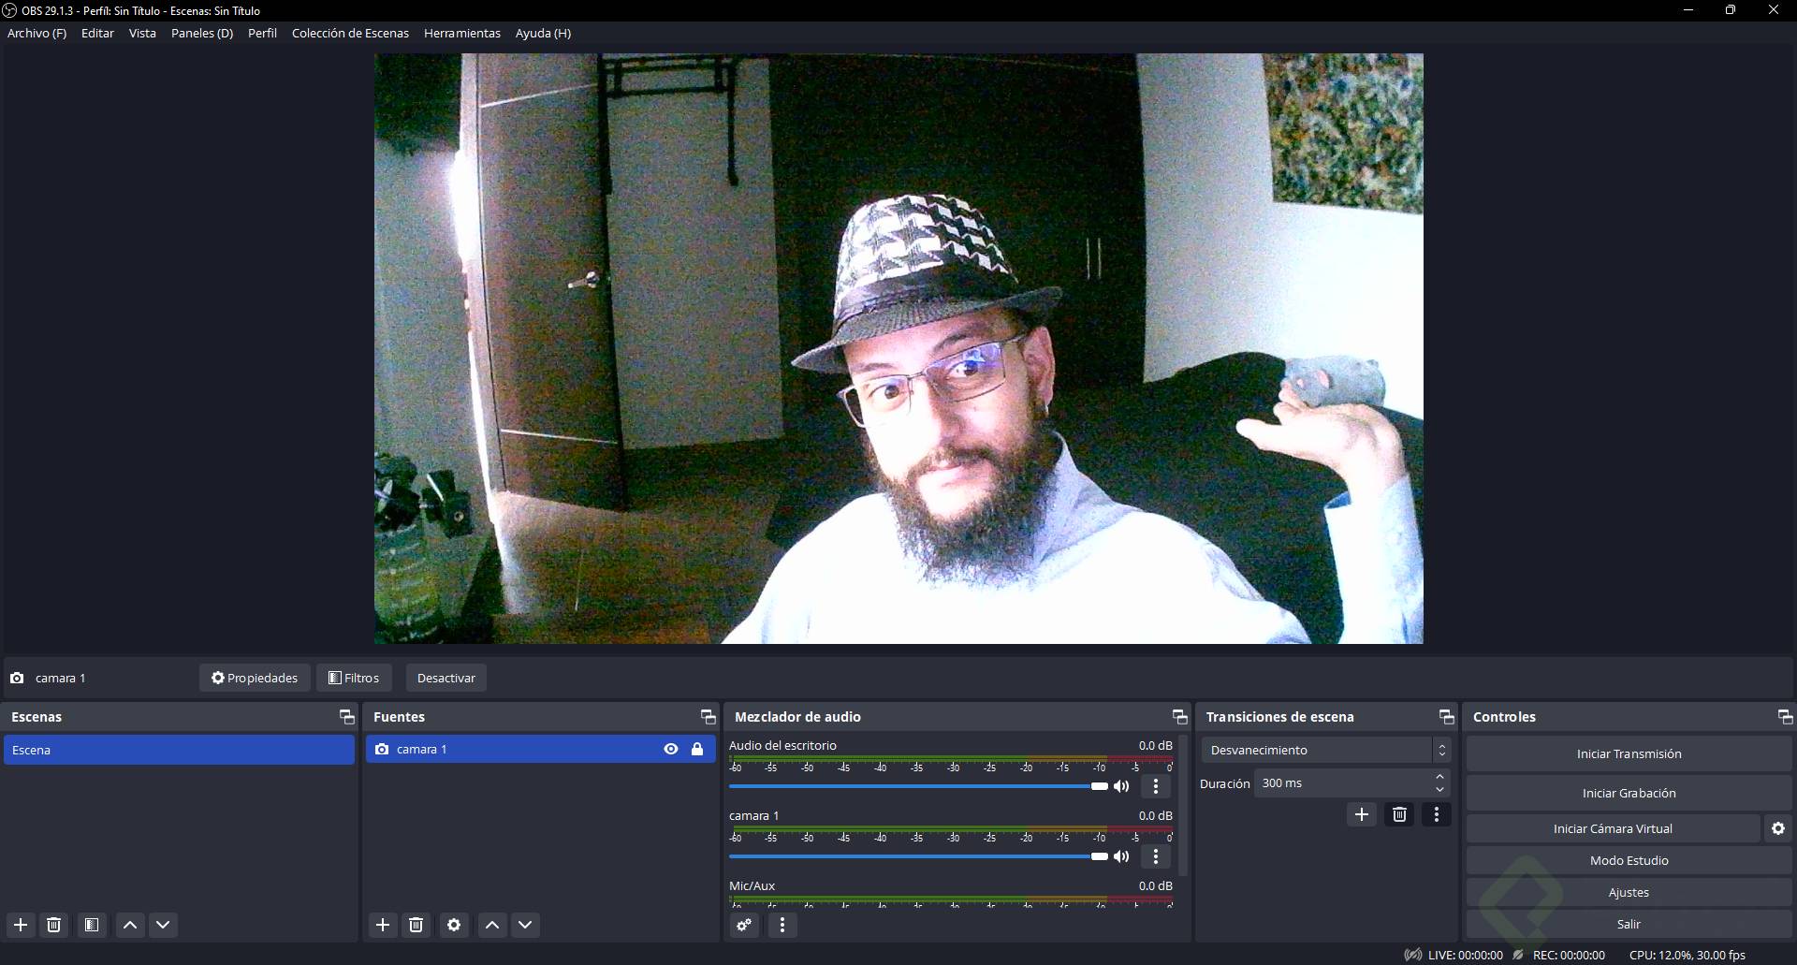
Task: Click the camera preview canvas
Action: coord(898,348)
